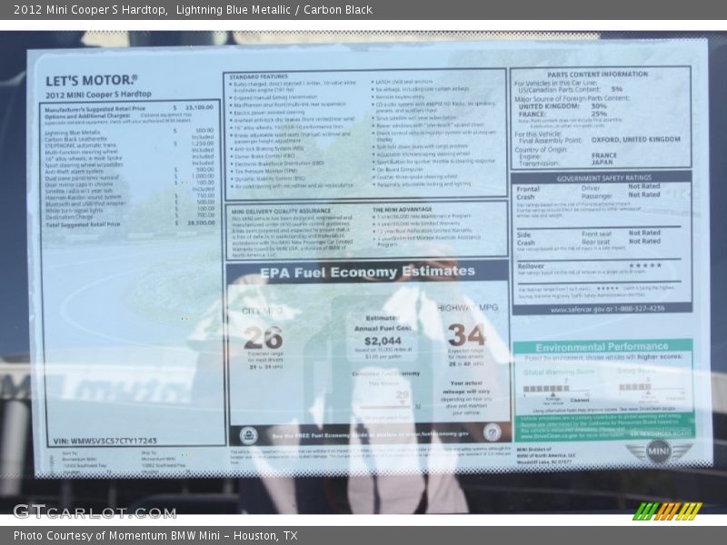Click the highway MPG value 34
Viewport: 727px width, 545px height.
(x=466, y=334)
